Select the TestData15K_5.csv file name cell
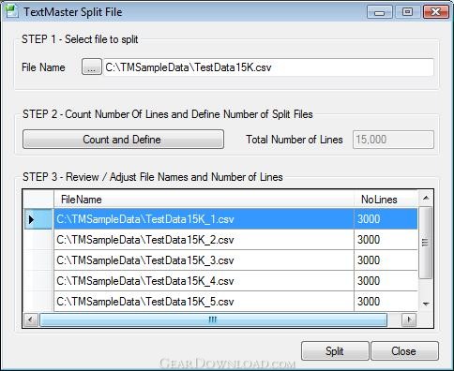This screenshot has height=371, width=454. click(204, 302)
